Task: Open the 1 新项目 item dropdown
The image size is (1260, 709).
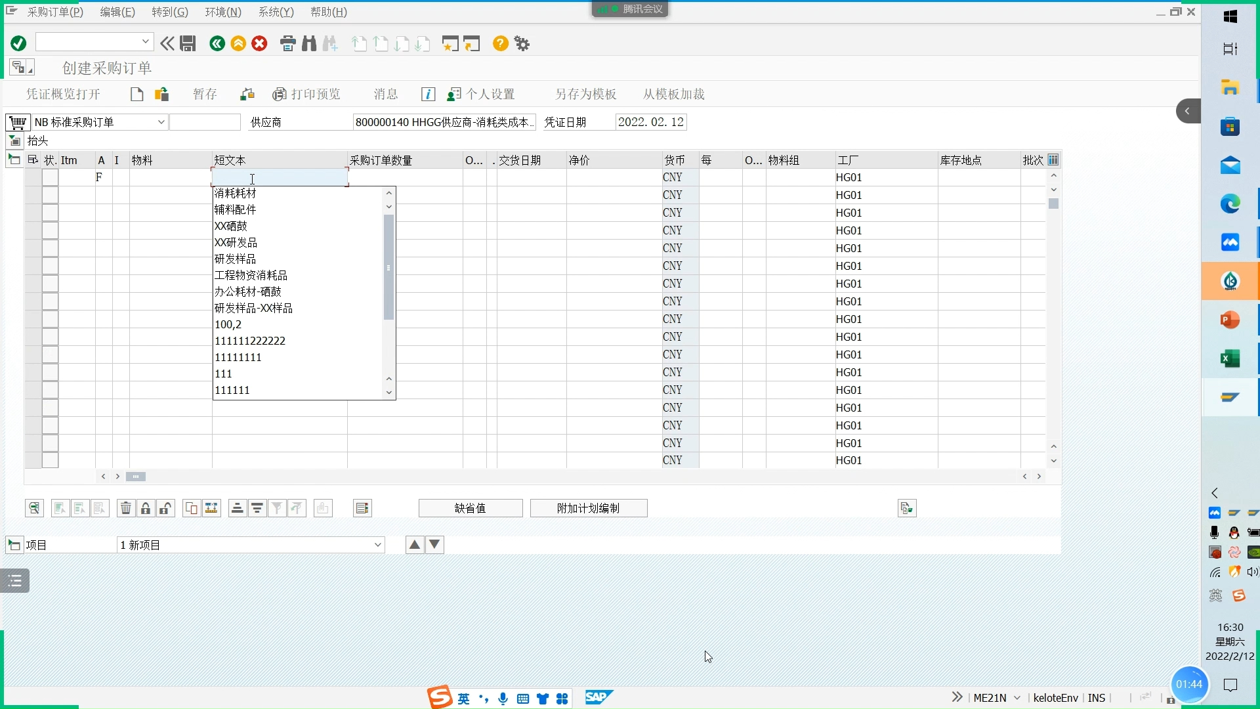Action: point(378,545)
